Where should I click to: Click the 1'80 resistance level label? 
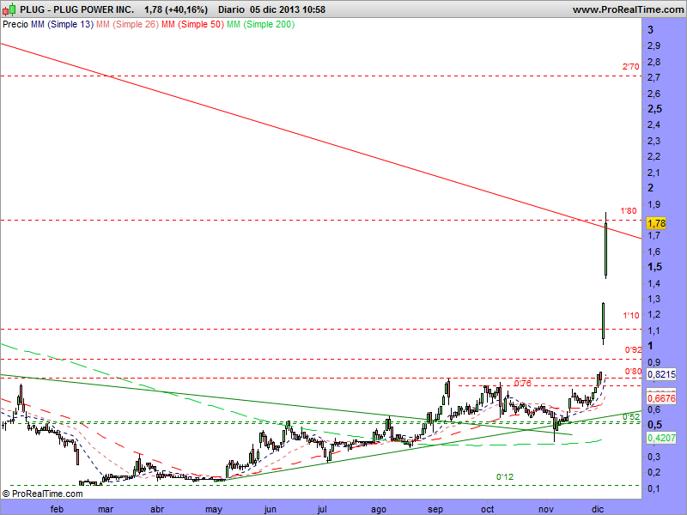[x=629, y=211]
